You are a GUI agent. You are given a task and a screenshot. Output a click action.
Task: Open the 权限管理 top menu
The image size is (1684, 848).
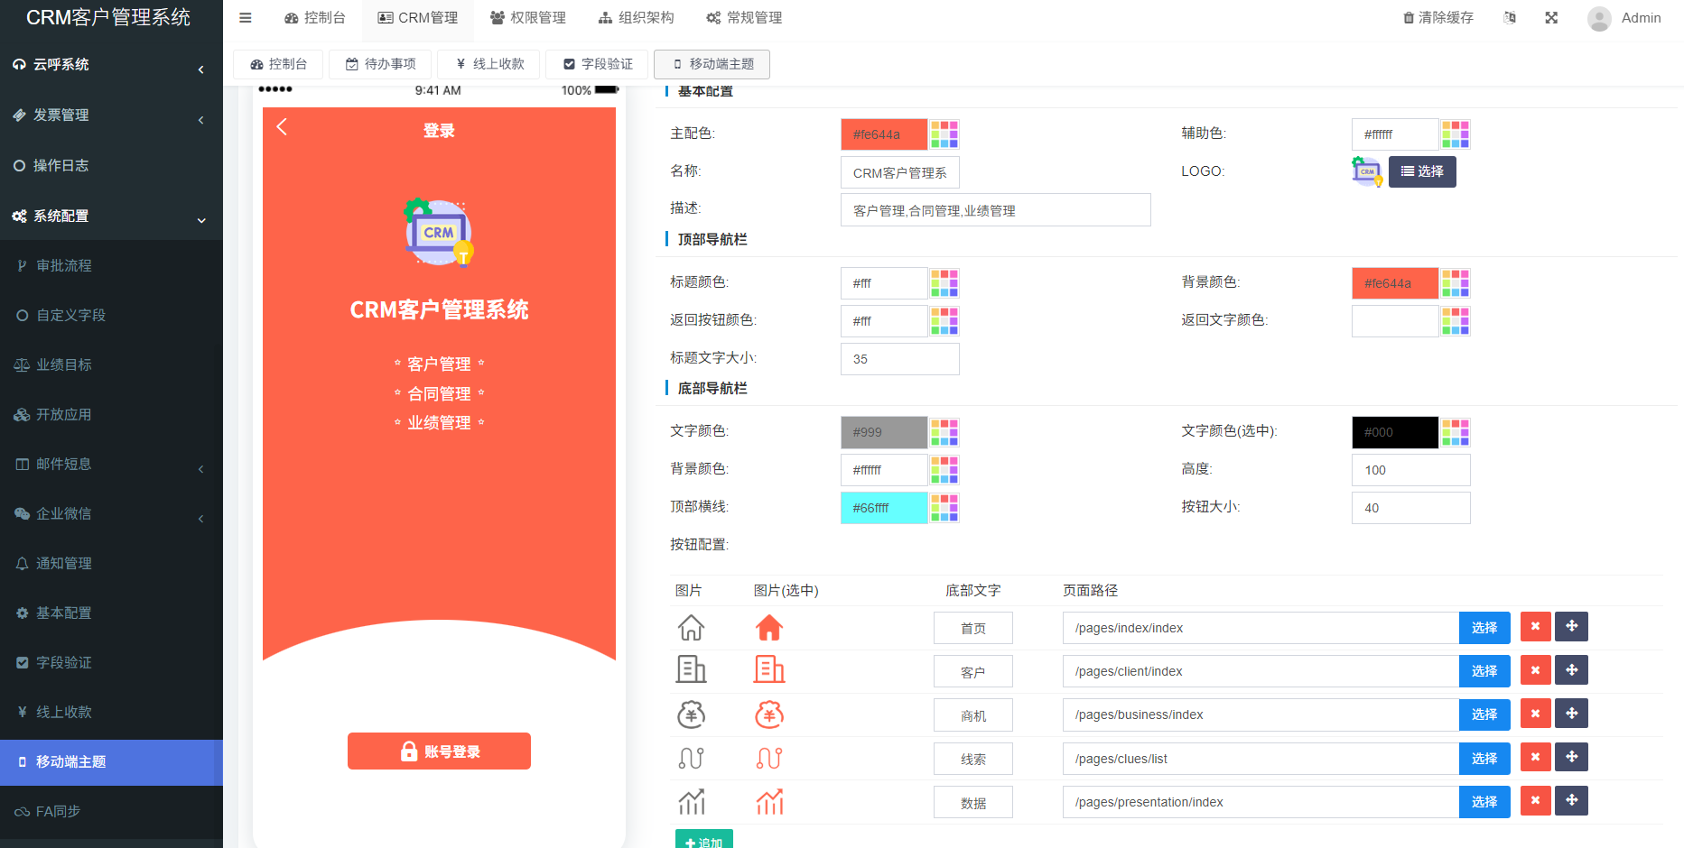[x=528, y=18]
